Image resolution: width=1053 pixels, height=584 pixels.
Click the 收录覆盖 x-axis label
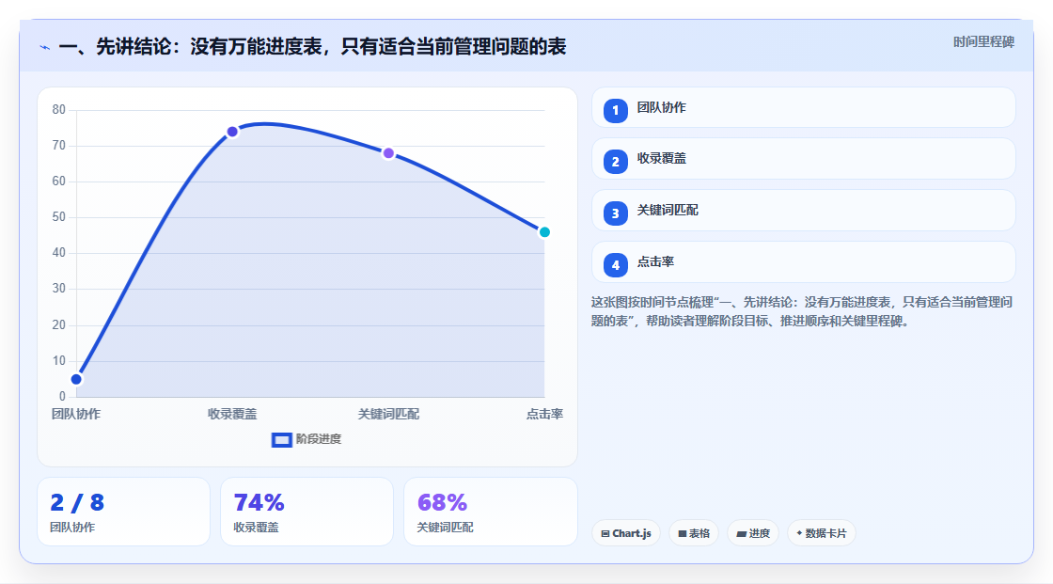point(232,414)
